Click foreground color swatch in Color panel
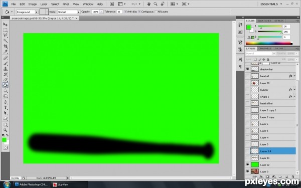The width and height of the screenshot is (301, 188). [x=249, y=27]
